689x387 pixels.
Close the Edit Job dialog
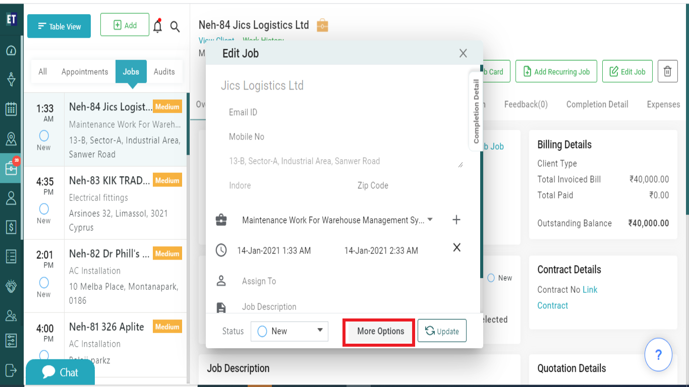tap(463, 53)
